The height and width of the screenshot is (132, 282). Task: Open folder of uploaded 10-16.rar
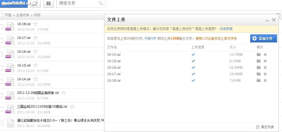(x=259, y=67)
